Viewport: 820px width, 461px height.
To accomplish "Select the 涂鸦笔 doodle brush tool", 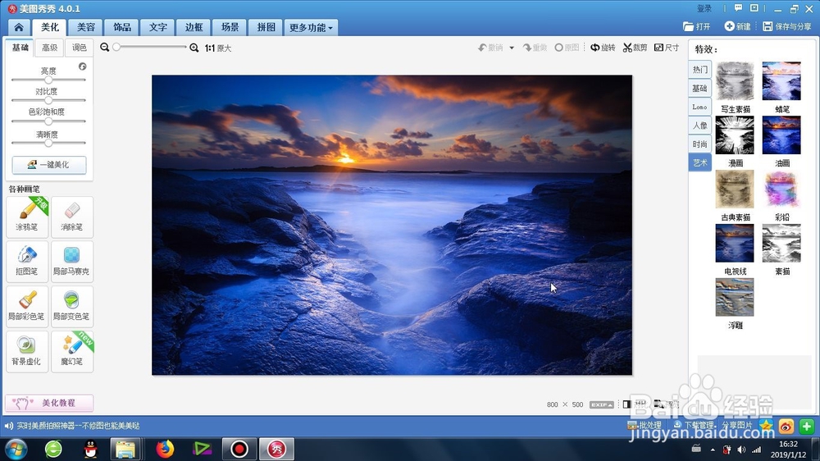I will pyautogui.click(x=27, y=216).
